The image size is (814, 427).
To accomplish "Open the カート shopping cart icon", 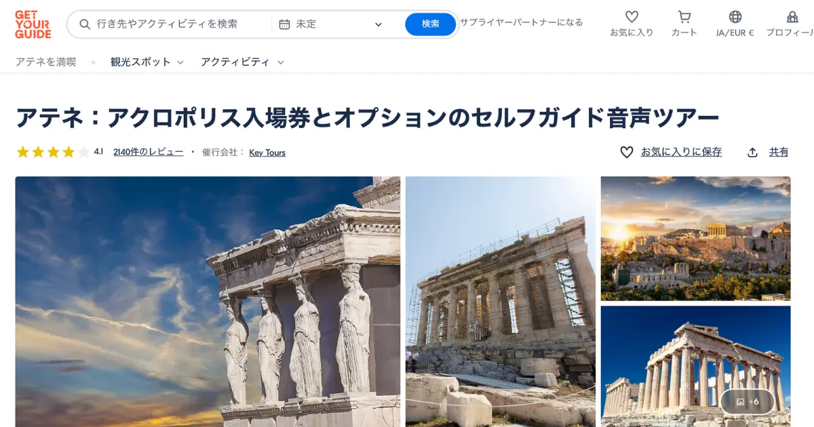I will coord(684,17).
